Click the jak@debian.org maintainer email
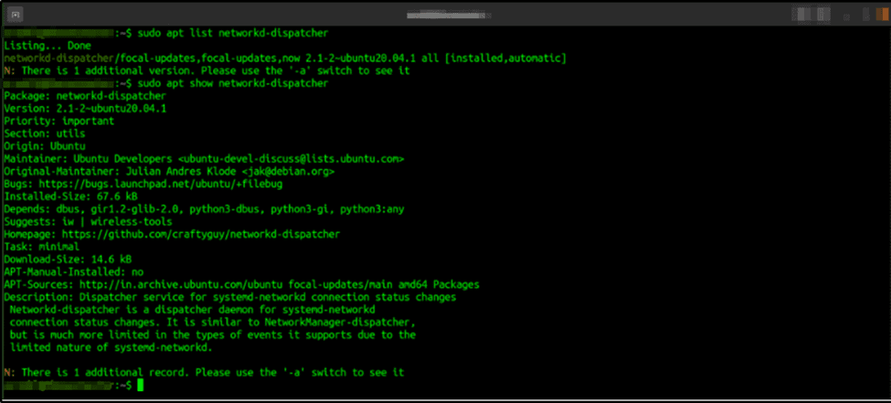The height and width of the screenshot is (403, 891). coord(288,171)
